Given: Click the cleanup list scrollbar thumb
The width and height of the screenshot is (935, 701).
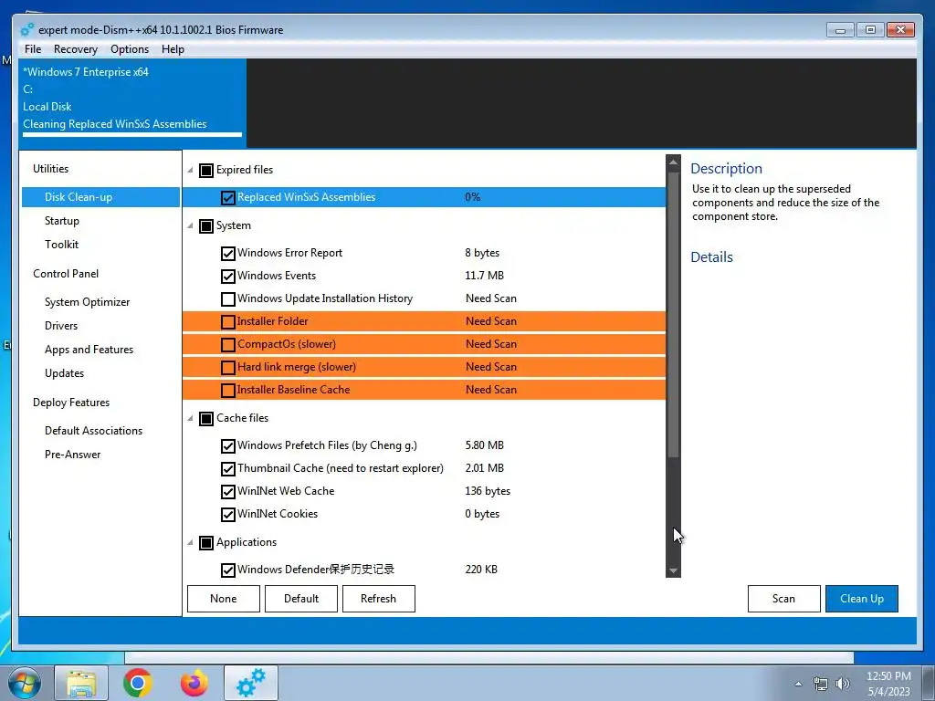Looking at the screenshot, I should (x=673, y=314).
